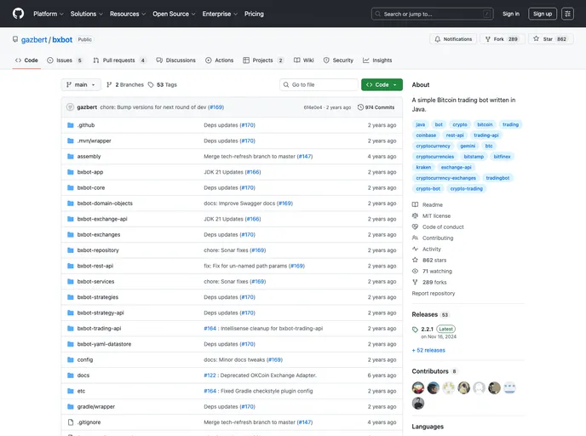Image resolution: width=586 pixels, height=436 pixels.
Task: Open the bxbot-app folder
Action: [x=90, y=172]
